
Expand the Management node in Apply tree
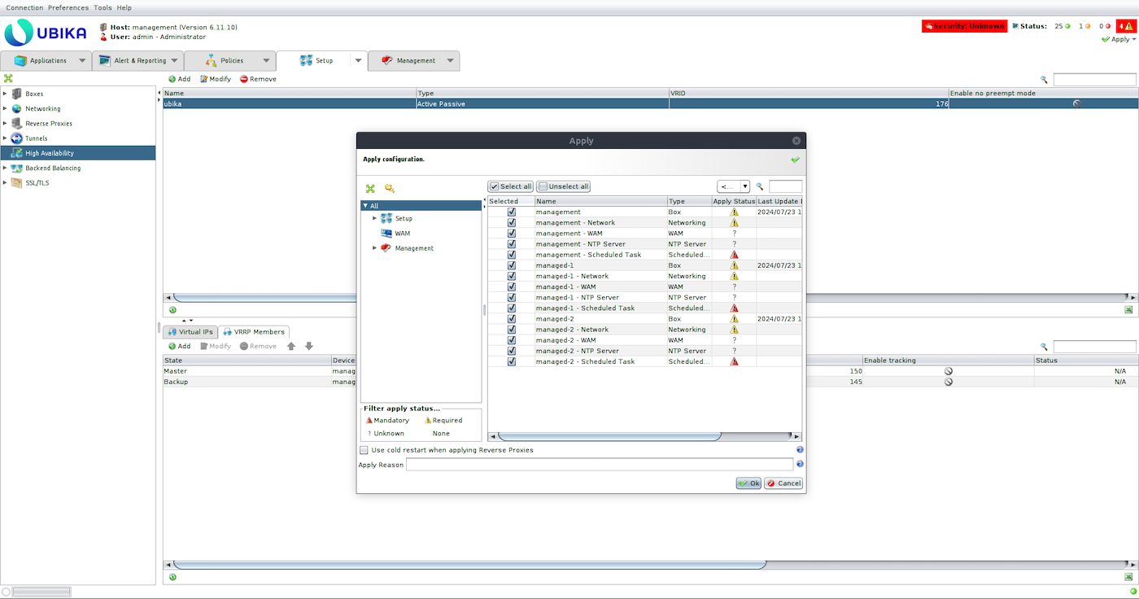[x=374, y=248]
